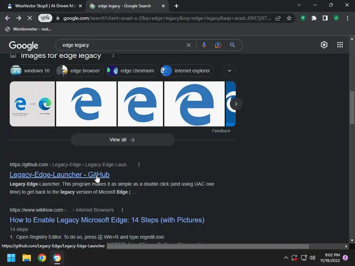Bookmark this page with the star
The image size is (355, 266).
pos(289,18)
